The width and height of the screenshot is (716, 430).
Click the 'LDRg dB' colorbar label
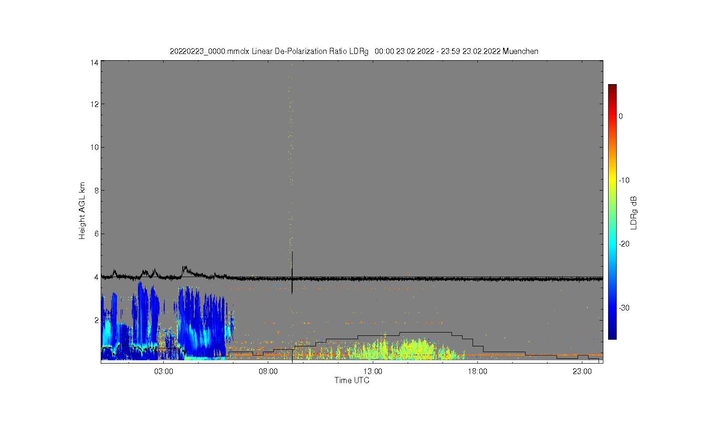(x=634, y=213)
